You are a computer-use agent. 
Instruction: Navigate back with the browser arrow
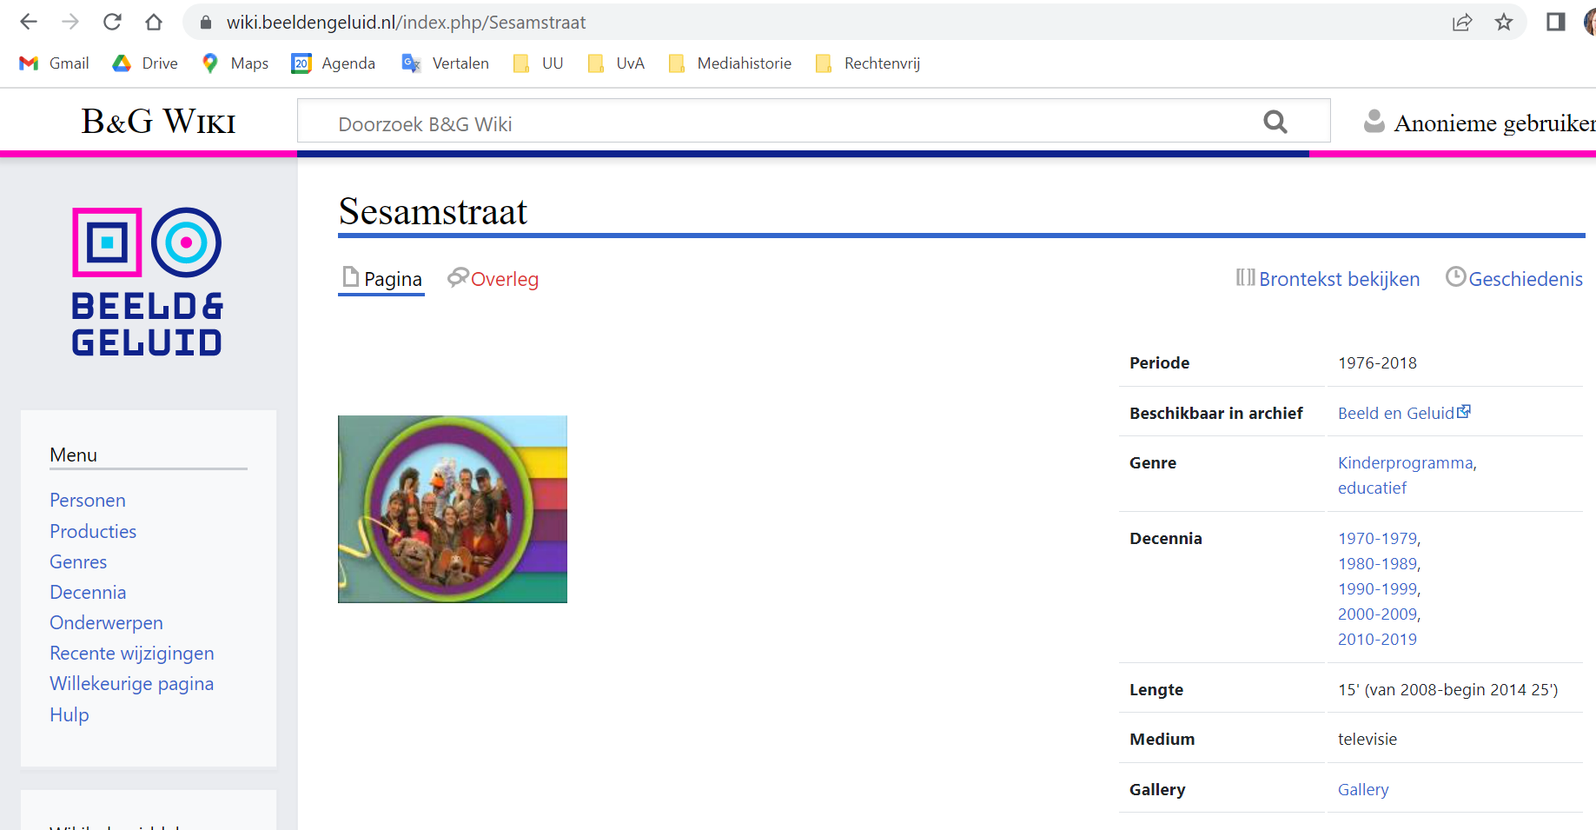pyautogui.click(x=29, y=22)
